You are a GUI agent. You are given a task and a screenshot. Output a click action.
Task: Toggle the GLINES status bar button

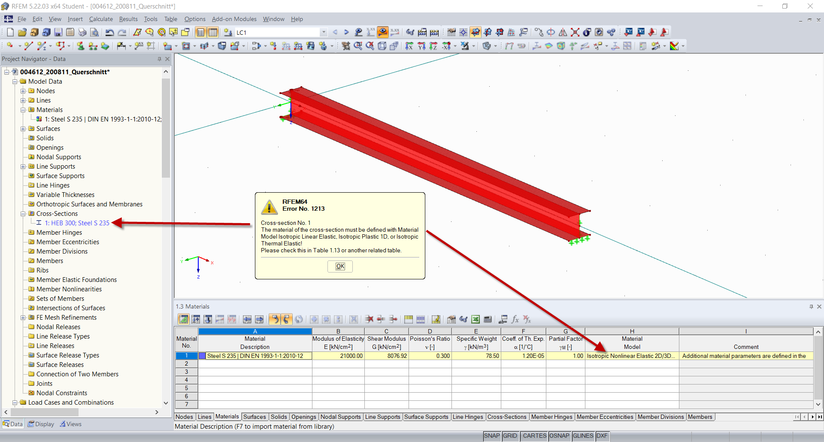583,436
